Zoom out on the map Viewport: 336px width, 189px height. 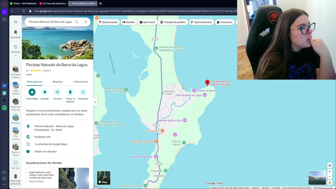330,176
